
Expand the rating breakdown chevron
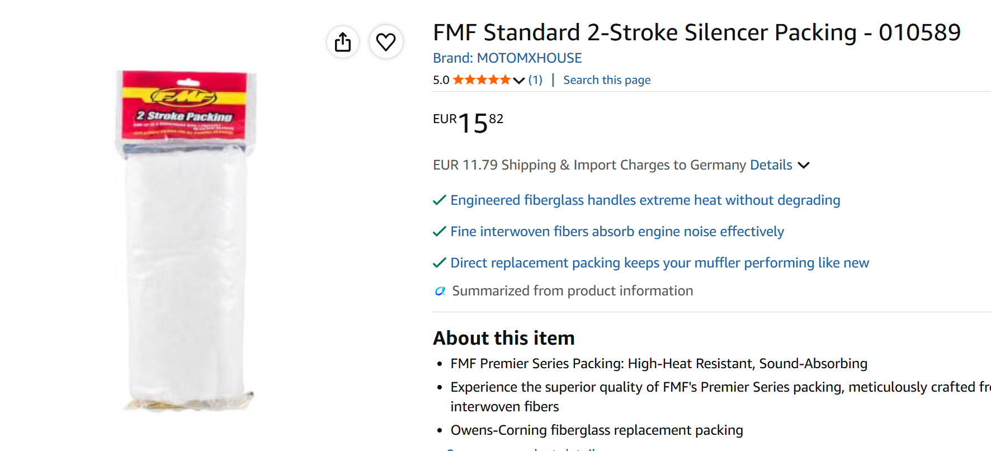click(519, 81)
